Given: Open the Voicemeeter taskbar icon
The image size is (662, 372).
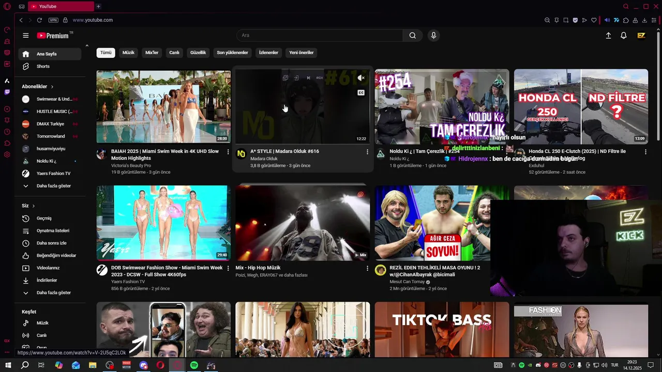Looking at the screenshot, I should [x=126, y=365].
